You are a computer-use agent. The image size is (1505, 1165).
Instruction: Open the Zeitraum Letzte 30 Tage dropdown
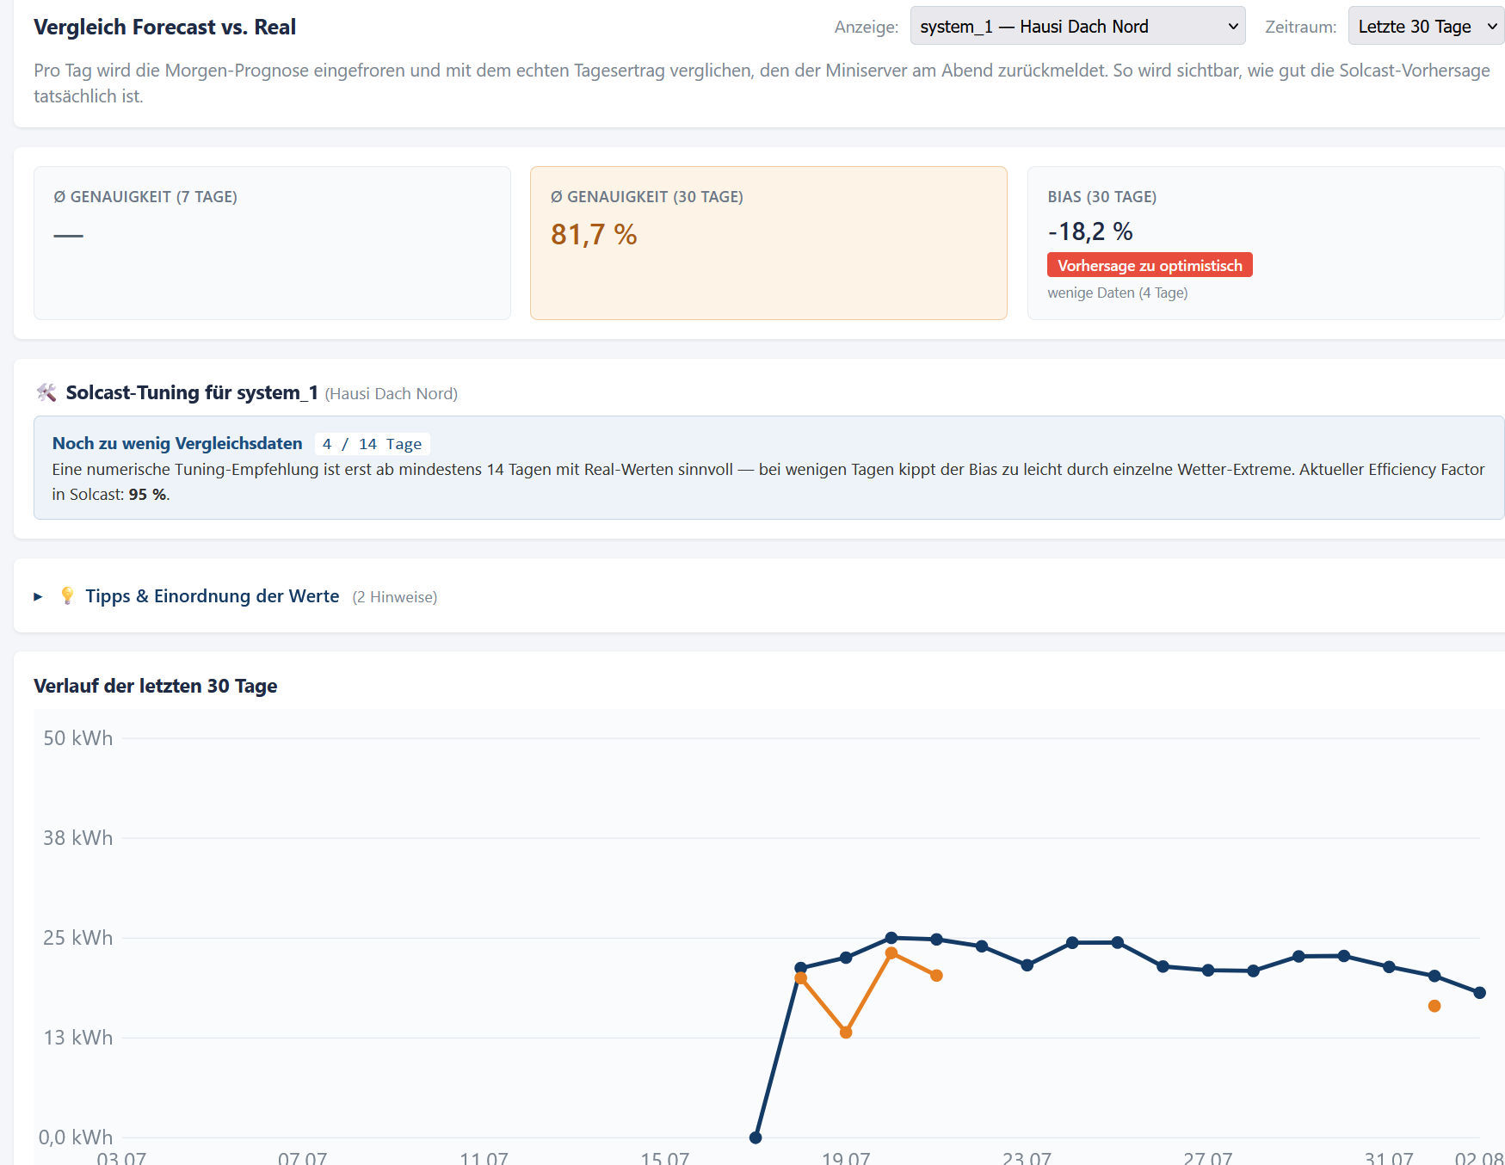(1426, 27)
